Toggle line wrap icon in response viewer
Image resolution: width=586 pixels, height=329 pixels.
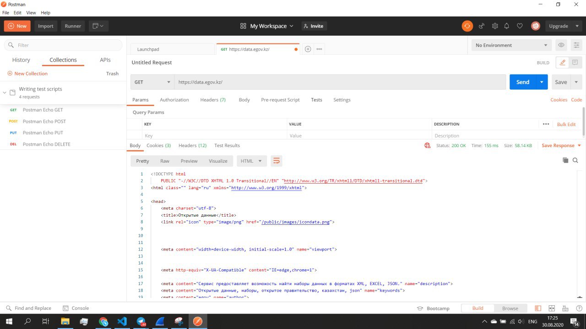(276, 161)
